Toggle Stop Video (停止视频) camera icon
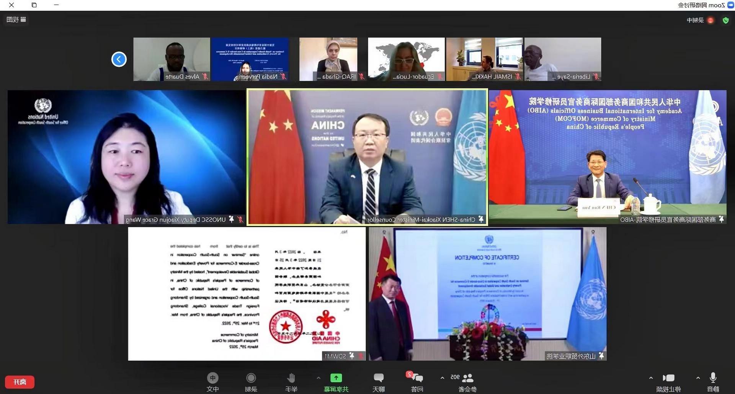Image resolution: width=735 pixels, height=394 pixels. (x=668, y=378)
